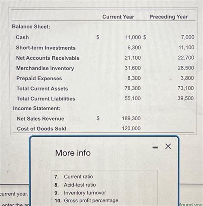The width and height of the screenshot is (203, 206).
Task: Minimize the More info dialog
Action: (155, 147)
